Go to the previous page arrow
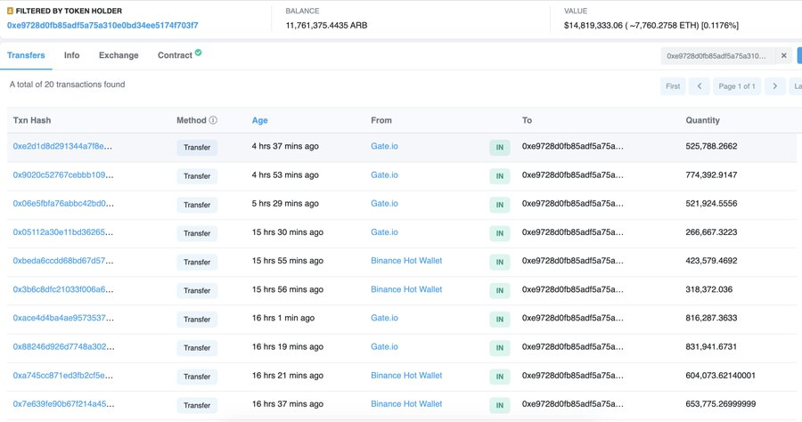 700,86
